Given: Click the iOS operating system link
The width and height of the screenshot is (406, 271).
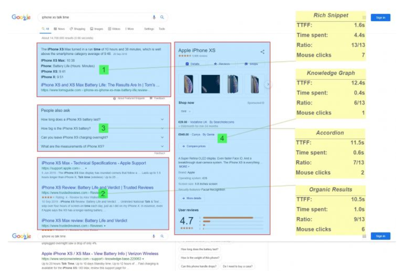Looking at the screenshot, I should click(x=204, y=178).
